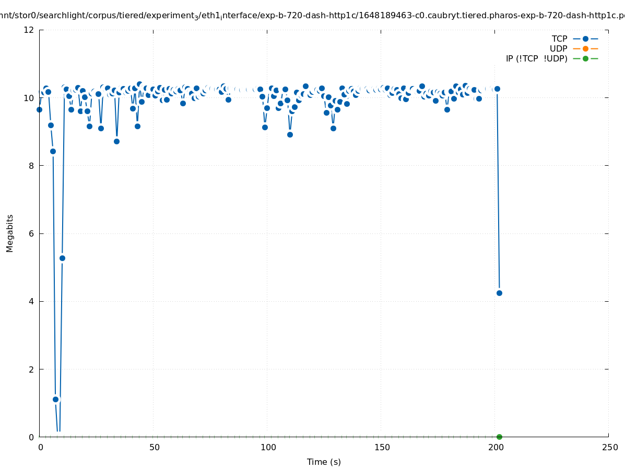Click the Megabits y-axis label
625x469 pixels.
click(10, 233)
